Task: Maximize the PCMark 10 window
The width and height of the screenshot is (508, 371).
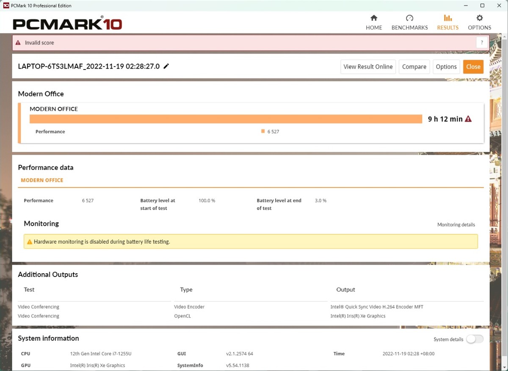Action: pos(482,6)
